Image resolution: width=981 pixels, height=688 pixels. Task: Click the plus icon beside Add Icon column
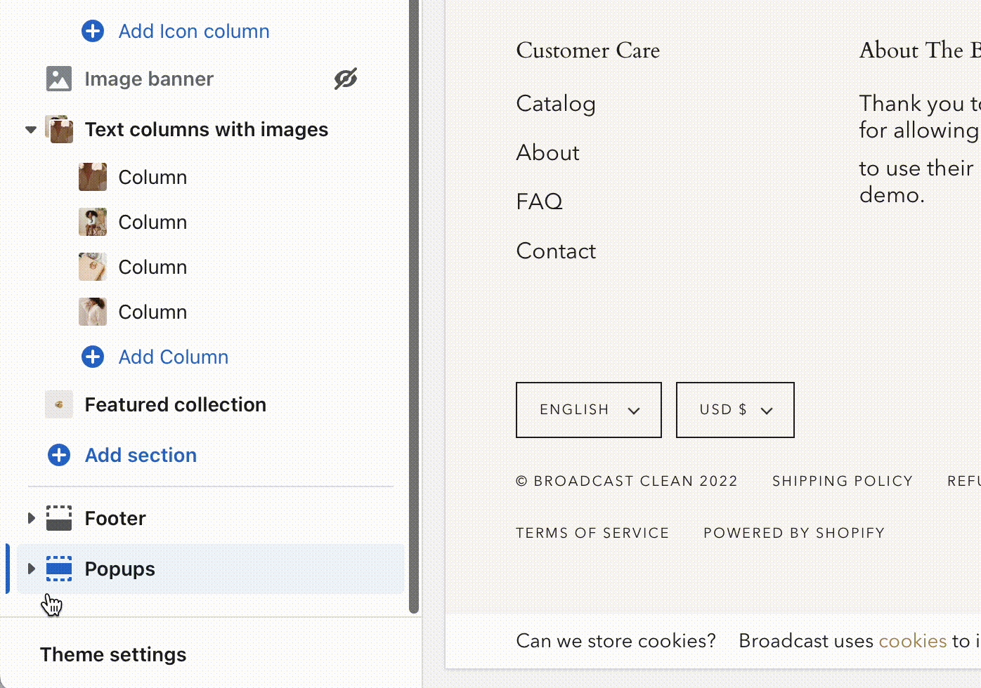(x=93, y=31)
